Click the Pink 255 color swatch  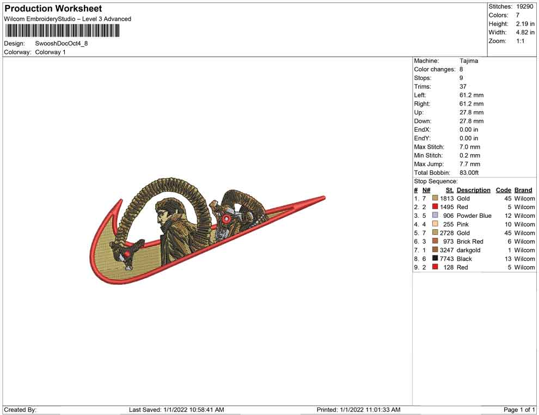435,224
